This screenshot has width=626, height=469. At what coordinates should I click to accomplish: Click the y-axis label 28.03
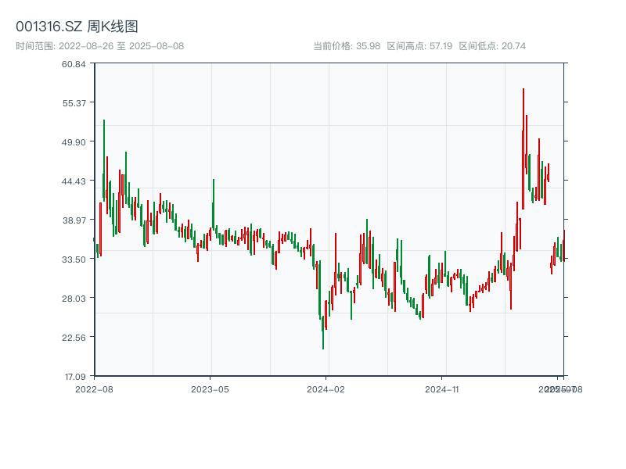point(74,299)
